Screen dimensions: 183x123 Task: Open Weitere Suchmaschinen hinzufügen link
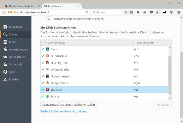[x=64, y=111]
